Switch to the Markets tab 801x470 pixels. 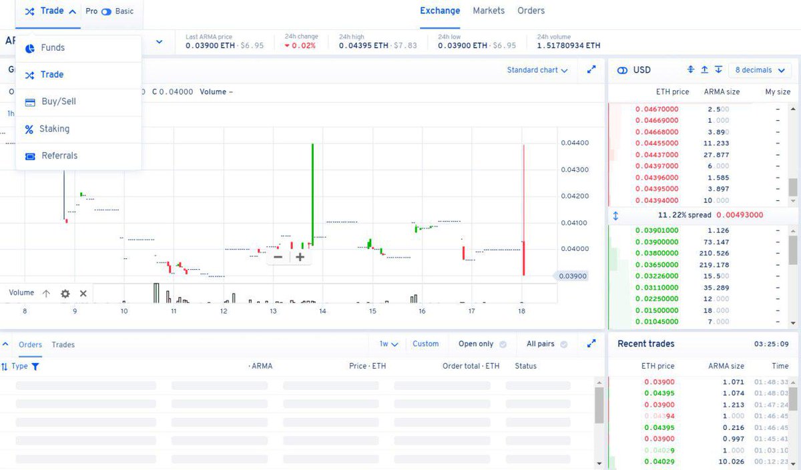(x=489, y=11)
